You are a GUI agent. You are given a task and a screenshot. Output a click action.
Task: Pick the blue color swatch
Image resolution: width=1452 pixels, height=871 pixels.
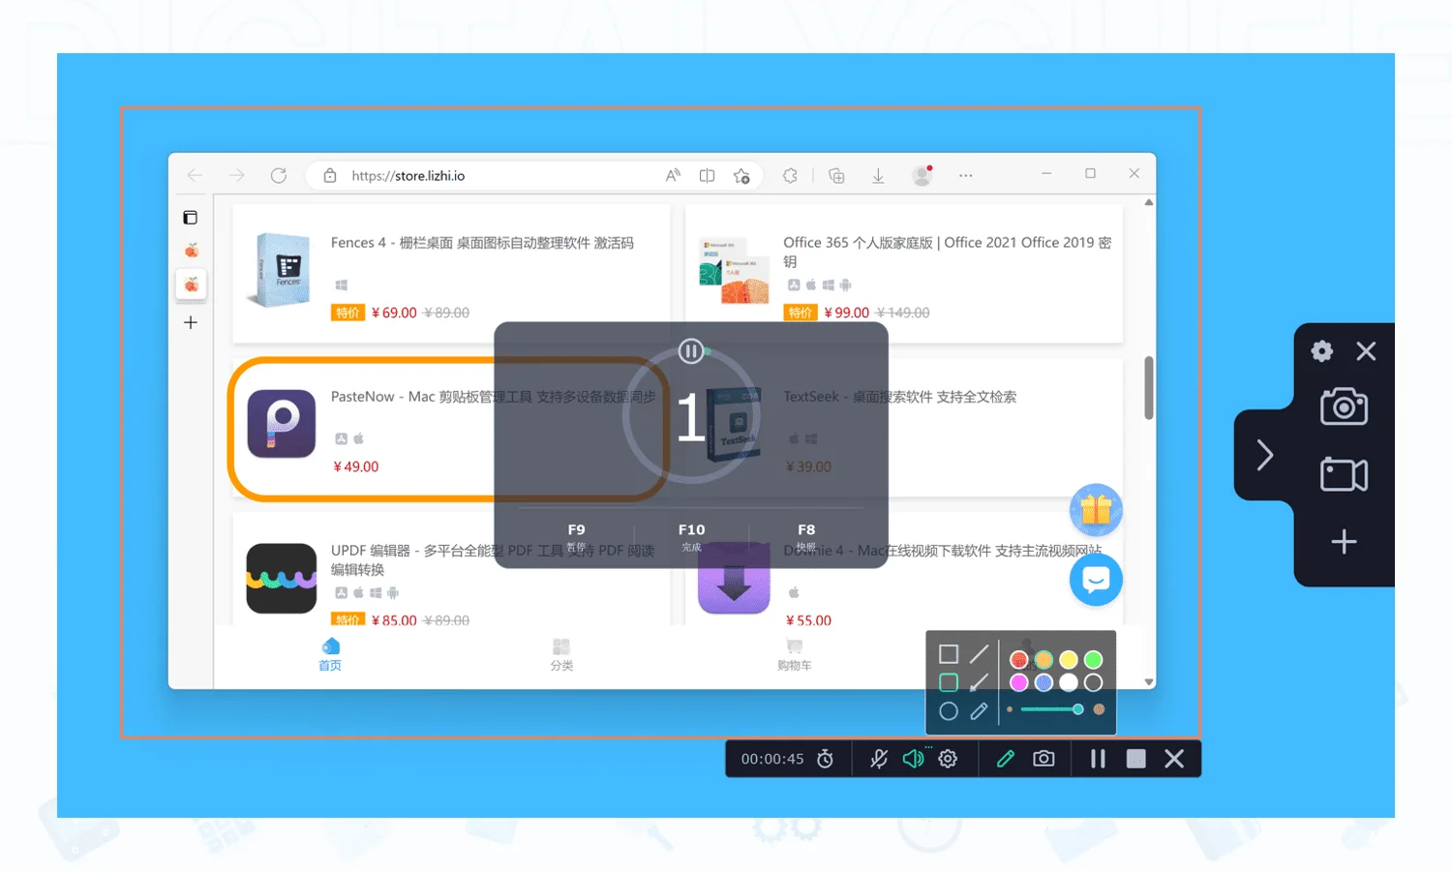click(x=1044, y=683)
